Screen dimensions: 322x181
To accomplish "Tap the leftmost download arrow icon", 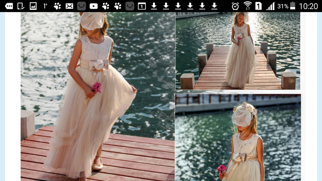I will (154, 6).
